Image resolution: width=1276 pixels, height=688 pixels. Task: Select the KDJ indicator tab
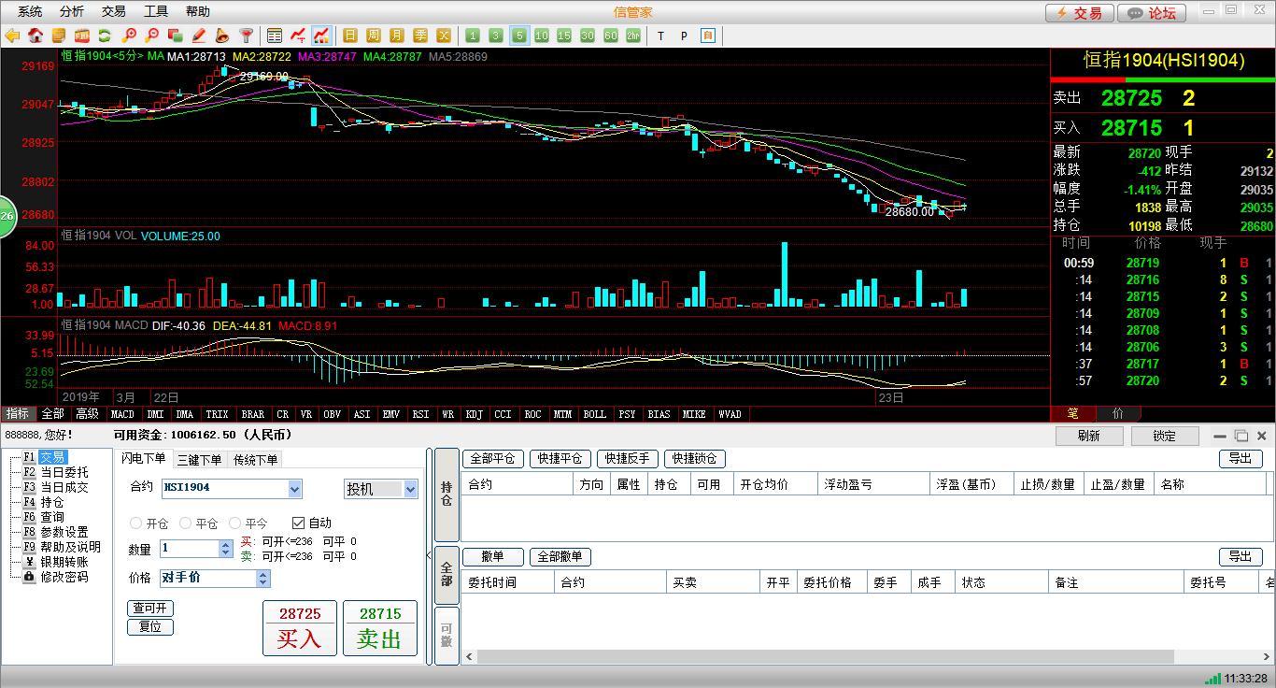point(475,414)
